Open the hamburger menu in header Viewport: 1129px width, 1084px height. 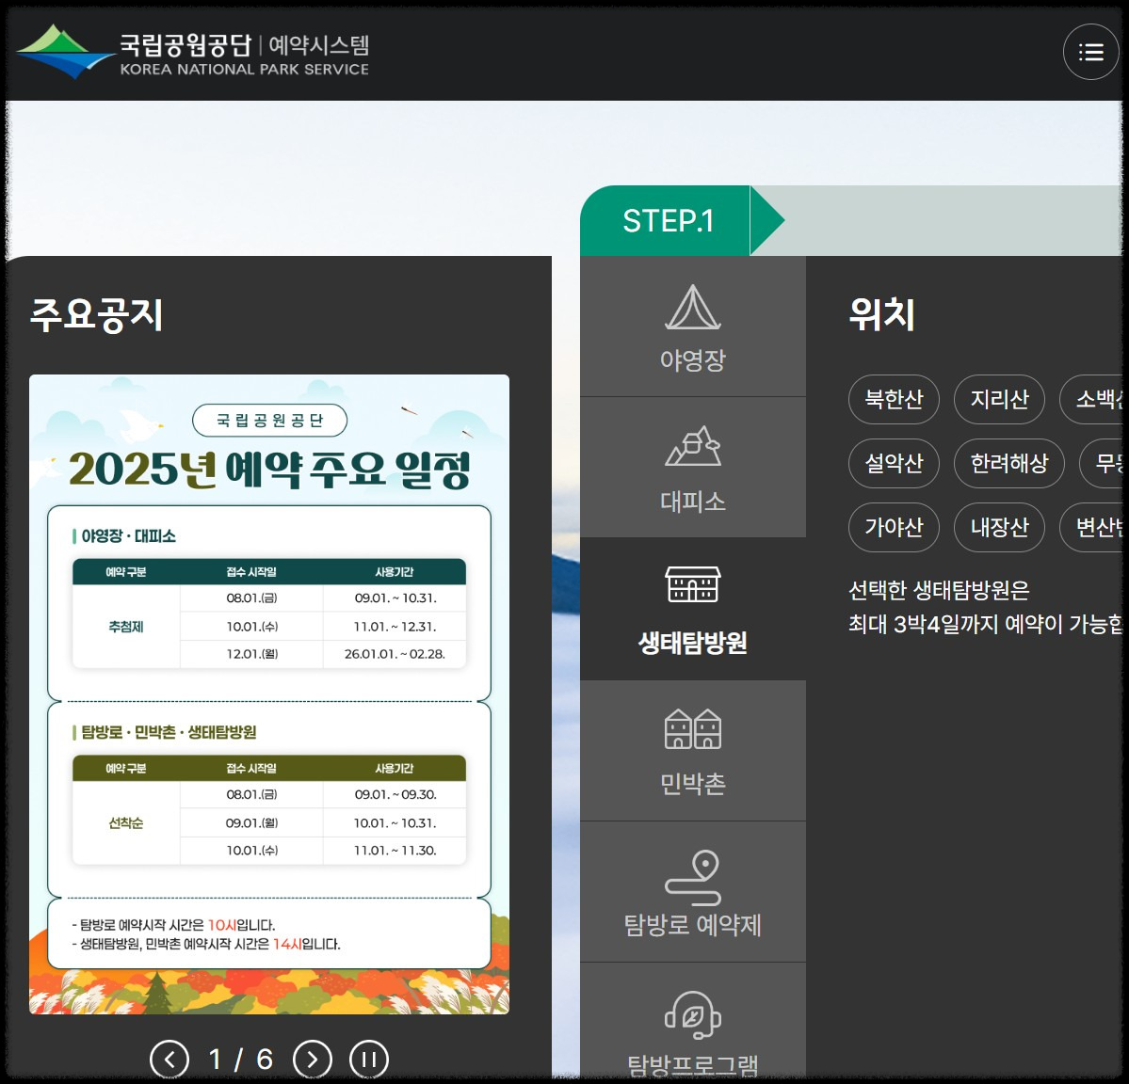pyautogui.click(x=1090, y=52)
